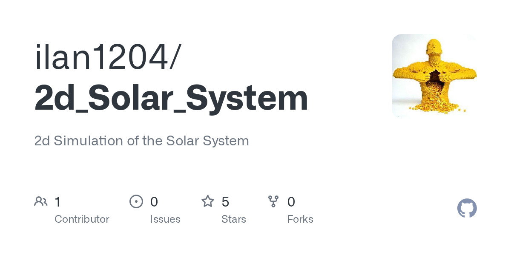Select the "Stars" label
The width and height of the screenshot is (511, 255).
(x=234, y=219)
